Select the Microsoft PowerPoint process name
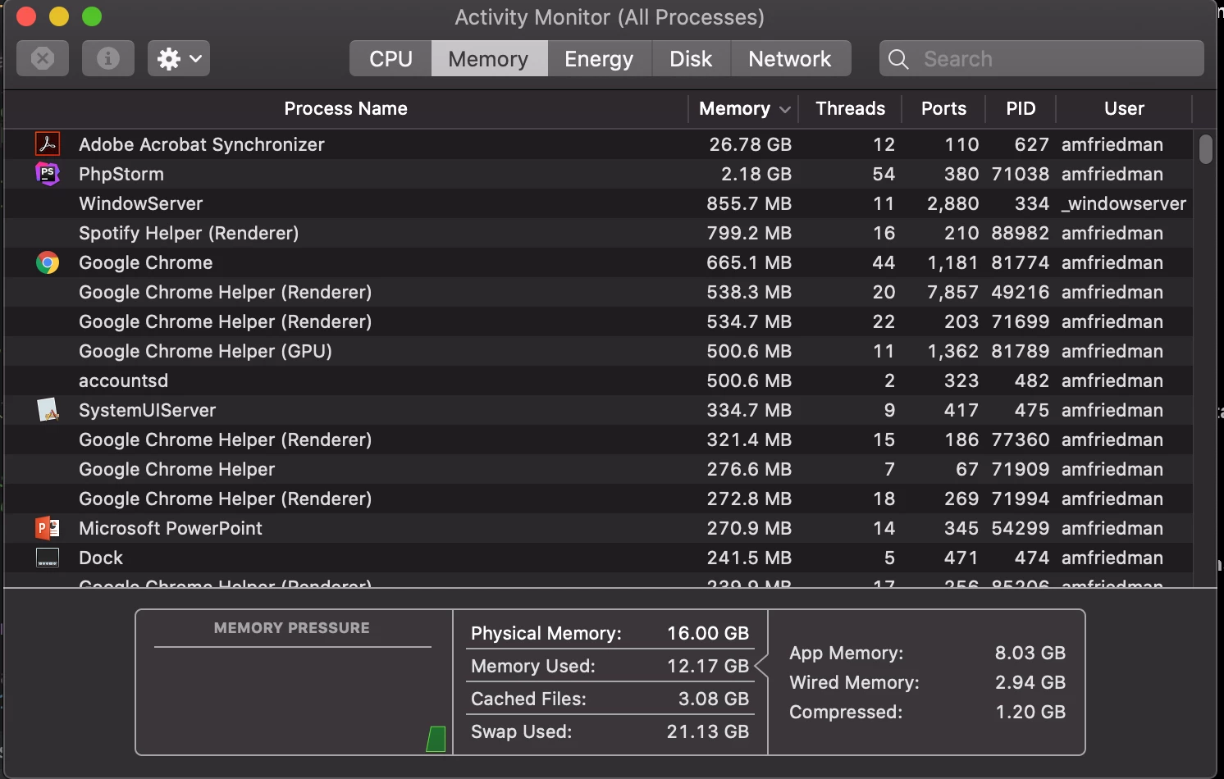Image resolution: width=1224 pixels, height=779 pixels. pyautogui.click(x=171, y=528)
